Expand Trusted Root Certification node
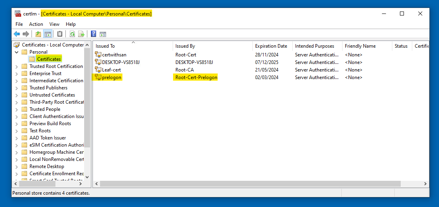 point(17,66)
